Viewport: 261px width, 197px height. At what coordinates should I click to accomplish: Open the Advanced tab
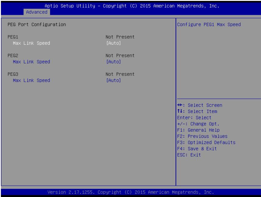point(37,12)
